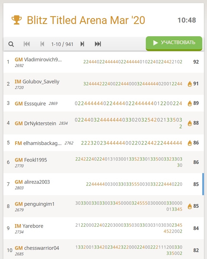Open Blitz Titled Arena Mar '20 title link
This screenshot has width=207, height=259.
(86, 20)
